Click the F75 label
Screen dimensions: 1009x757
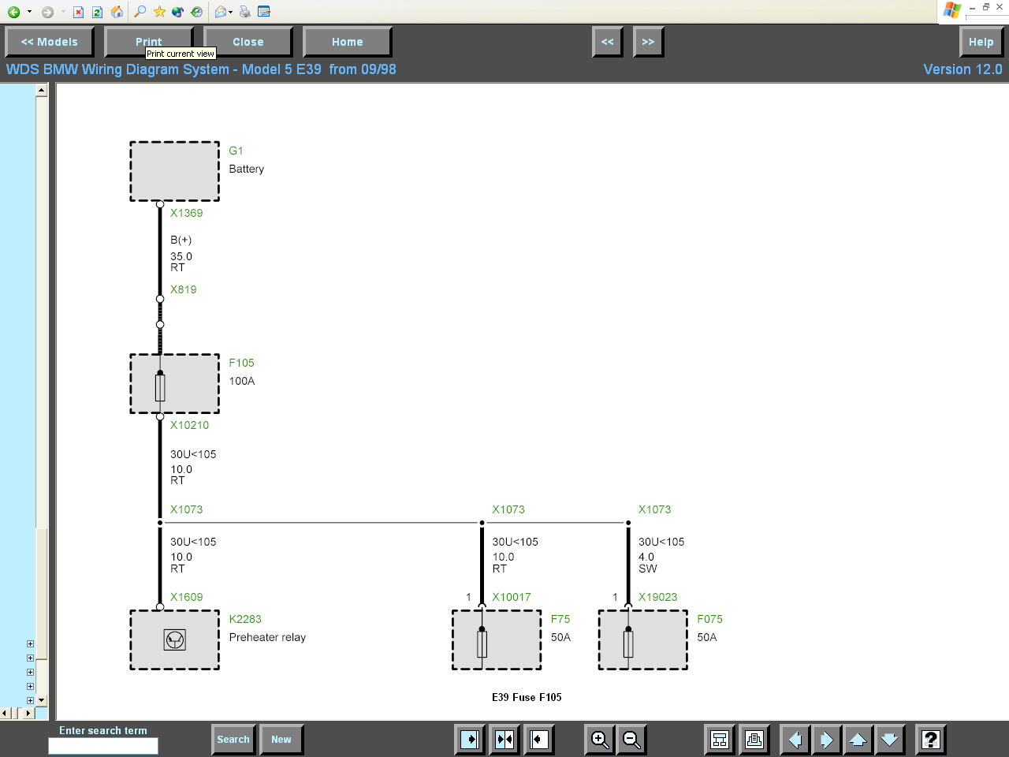click(560, 619)
